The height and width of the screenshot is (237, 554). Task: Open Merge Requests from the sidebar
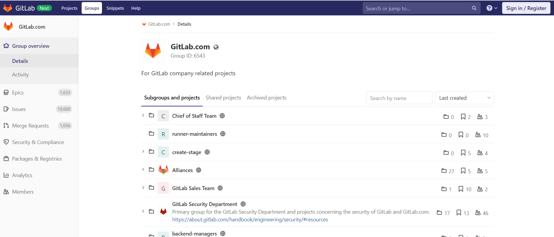click(x=30, y=126)
